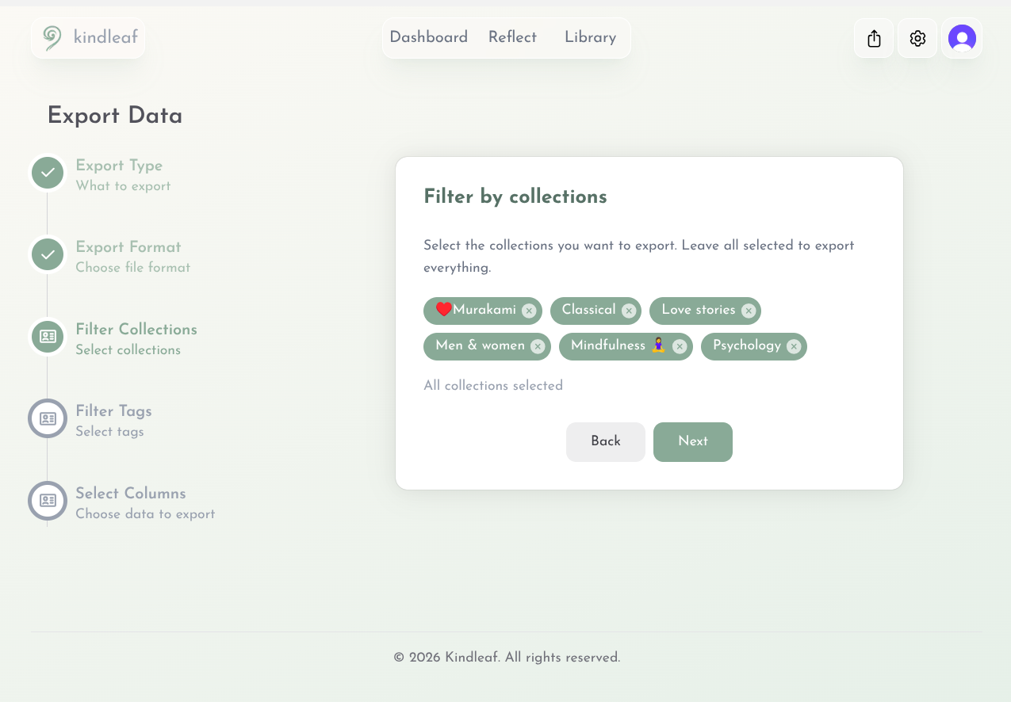Switch to the Reflect section

click(512, 37)
